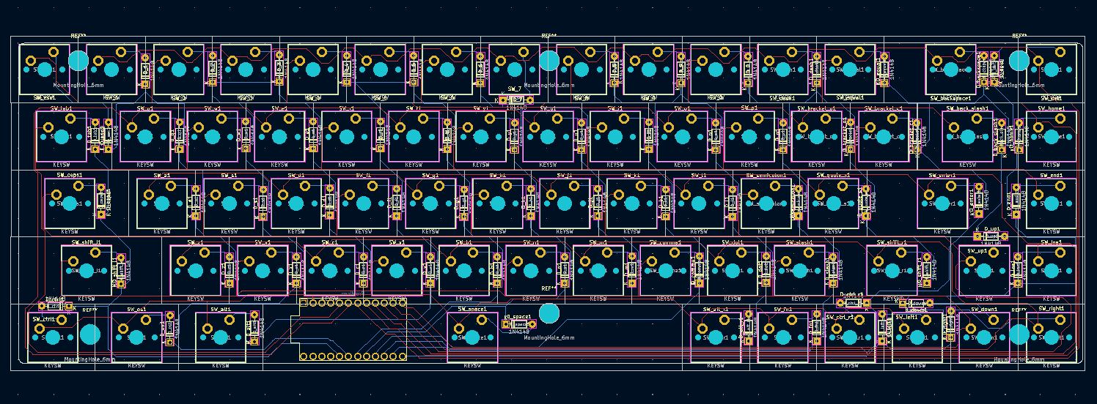Select the SW_up1 arrow key switch
Viewport: 1097px width, 404px height.
tap(984, 270)
